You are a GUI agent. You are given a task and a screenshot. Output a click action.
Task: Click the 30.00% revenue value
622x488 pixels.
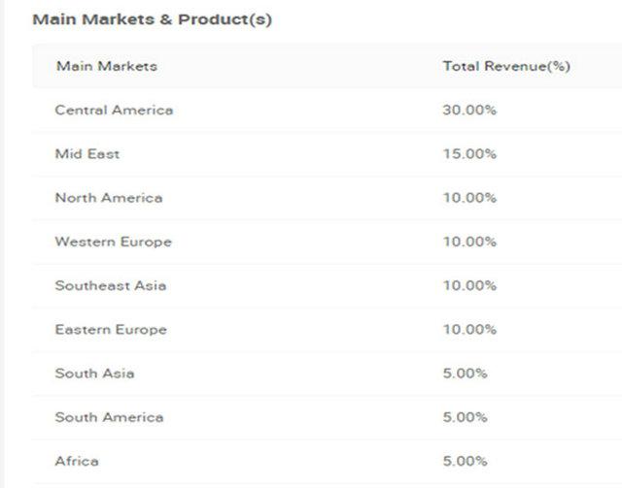(x=469, y=110)
